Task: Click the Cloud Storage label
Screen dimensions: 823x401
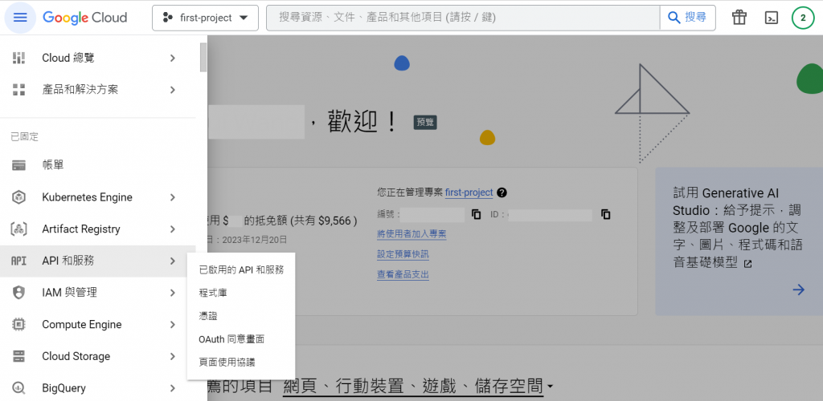Action: [76, 357]
